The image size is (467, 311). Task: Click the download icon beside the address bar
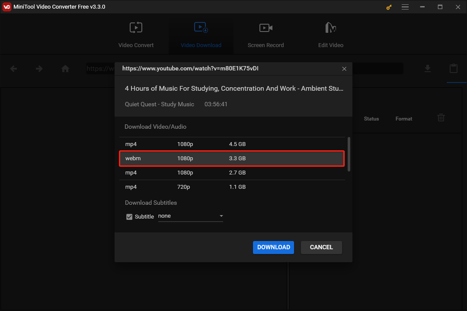pos(427,68)
